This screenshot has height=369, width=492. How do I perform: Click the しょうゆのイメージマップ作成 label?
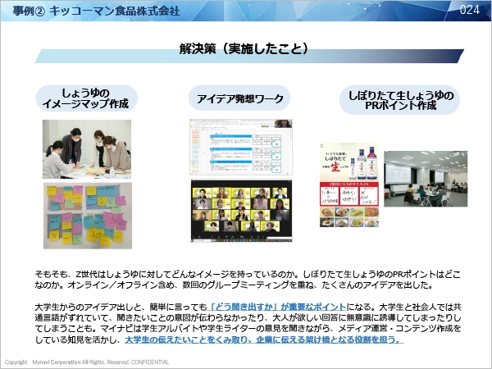pos(86,98)
